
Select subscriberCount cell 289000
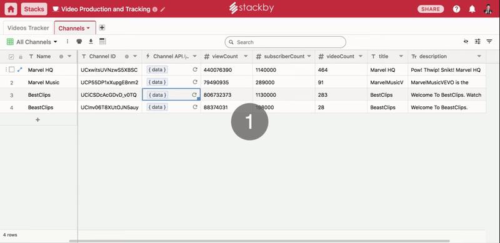tap(284, 82)
